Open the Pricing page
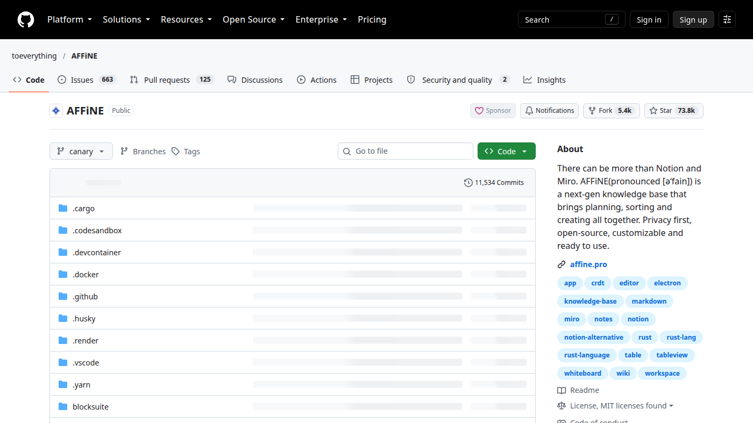The width and height of the screenshot is (753, 423). (372, 19)
